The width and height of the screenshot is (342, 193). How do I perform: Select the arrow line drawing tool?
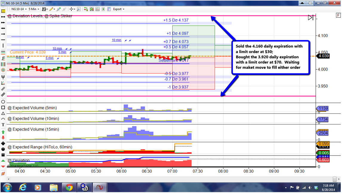(x=3, y=34)
